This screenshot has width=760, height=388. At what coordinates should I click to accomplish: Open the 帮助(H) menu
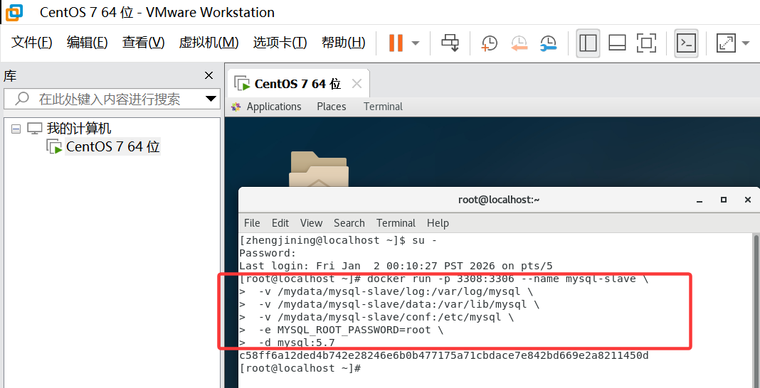[x=344, y=43]
